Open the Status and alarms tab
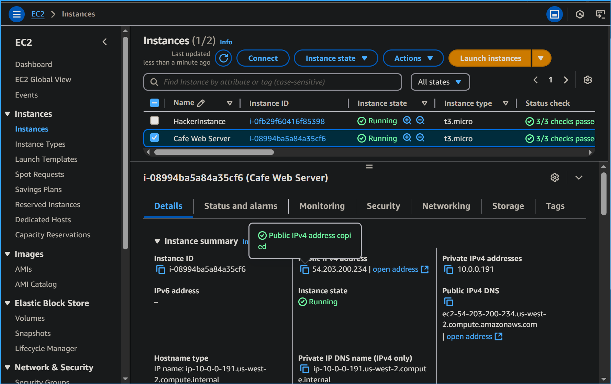 coord(241,206)
